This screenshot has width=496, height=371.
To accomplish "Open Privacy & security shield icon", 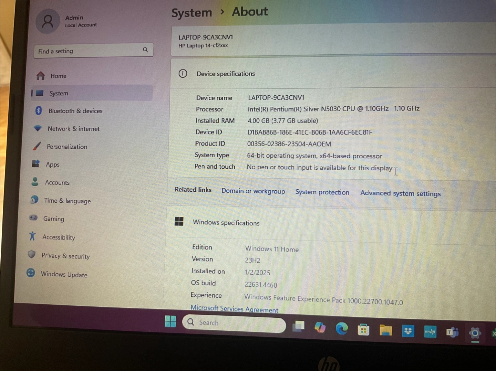I will 32,254.
